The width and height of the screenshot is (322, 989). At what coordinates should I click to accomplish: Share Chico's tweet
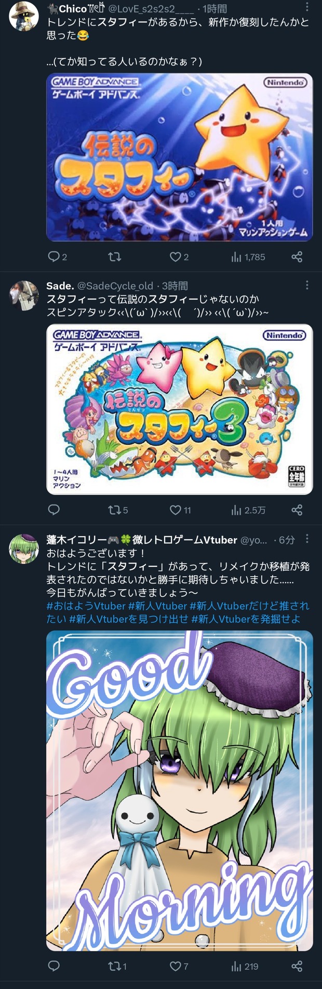tap(297, 257)
